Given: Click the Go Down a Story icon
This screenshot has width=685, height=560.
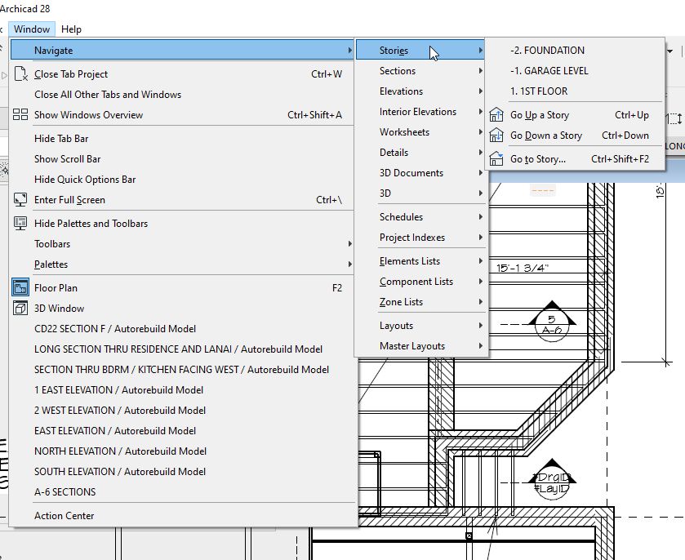Looking at the screenshot, I should pyautogui.click(x=496, y=135).
